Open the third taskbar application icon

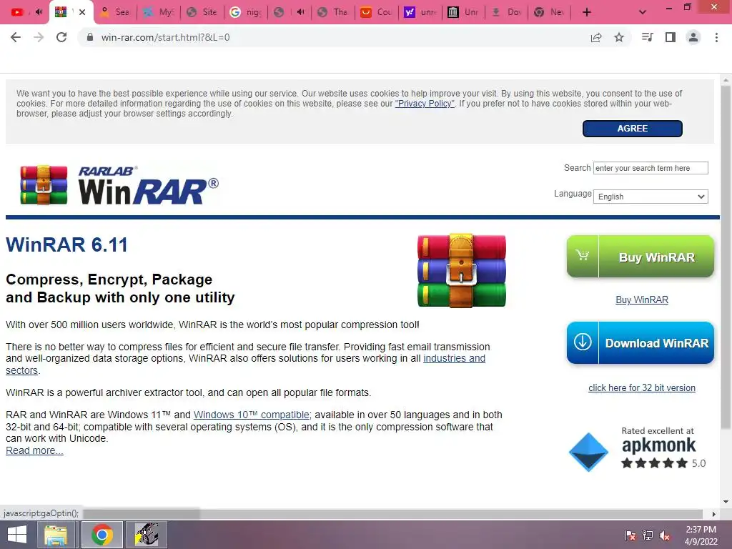click(x=147, y=535)
